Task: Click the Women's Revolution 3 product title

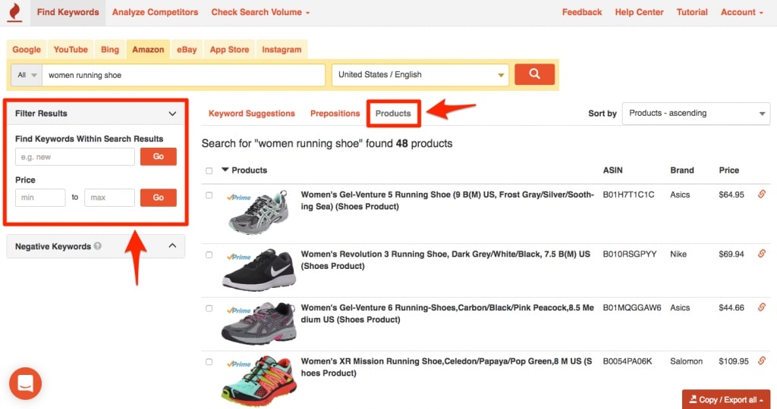Action: [445, 260]
